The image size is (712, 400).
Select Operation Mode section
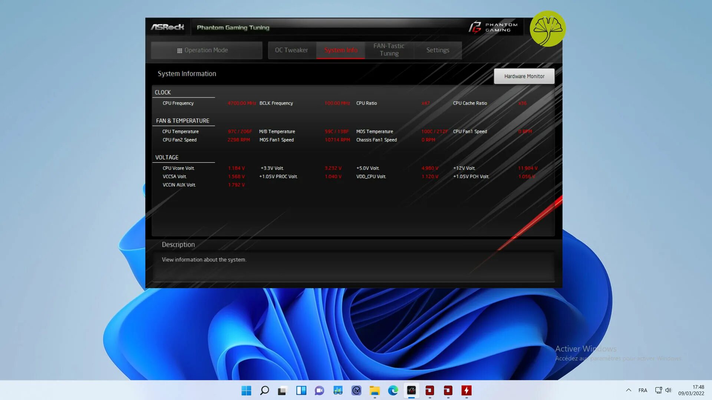[206, 49]
